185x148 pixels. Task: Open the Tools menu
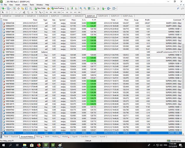[32, 5]
